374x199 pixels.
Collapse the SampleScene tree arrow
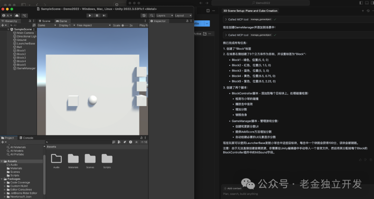[8, 29]
